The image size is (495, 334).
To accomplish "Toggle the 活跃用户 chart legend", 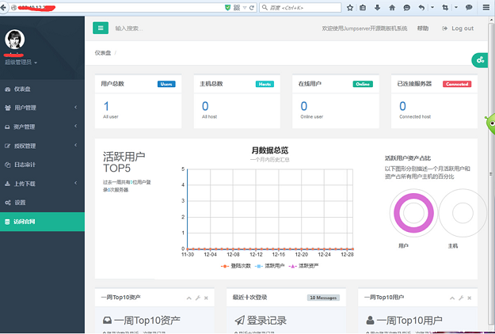I will pyautogui.click(x=269, y=266).
